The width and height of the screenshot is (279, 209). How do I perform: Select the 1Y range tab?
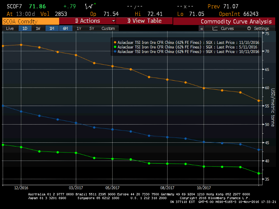(78, 28)
